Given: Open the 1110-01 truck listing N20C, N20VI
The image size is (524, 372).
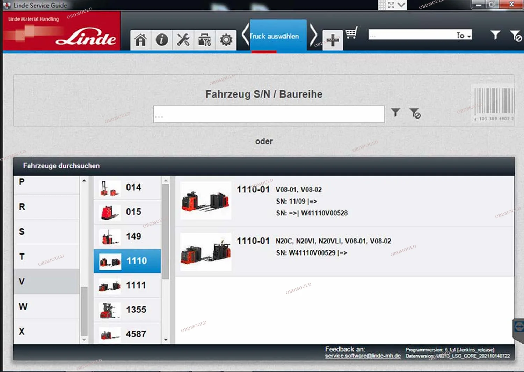Looking at the screenshot, I should coord(345,252).
